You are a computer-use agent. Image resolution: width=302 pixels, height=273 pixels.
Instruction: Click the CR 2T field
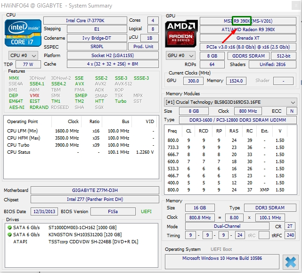tap(290, 226)
